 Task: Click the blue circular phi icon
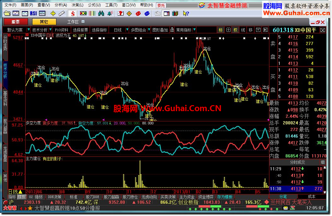(147, 14)
